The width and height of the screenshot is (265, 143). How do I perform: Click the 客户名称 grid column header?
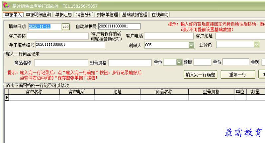click(x=34, y=92)
